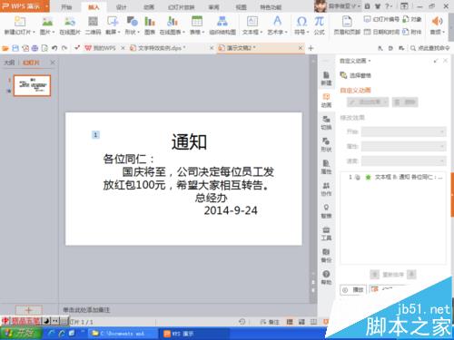Open the Speed (速度) dropdown

pos(403,160)
